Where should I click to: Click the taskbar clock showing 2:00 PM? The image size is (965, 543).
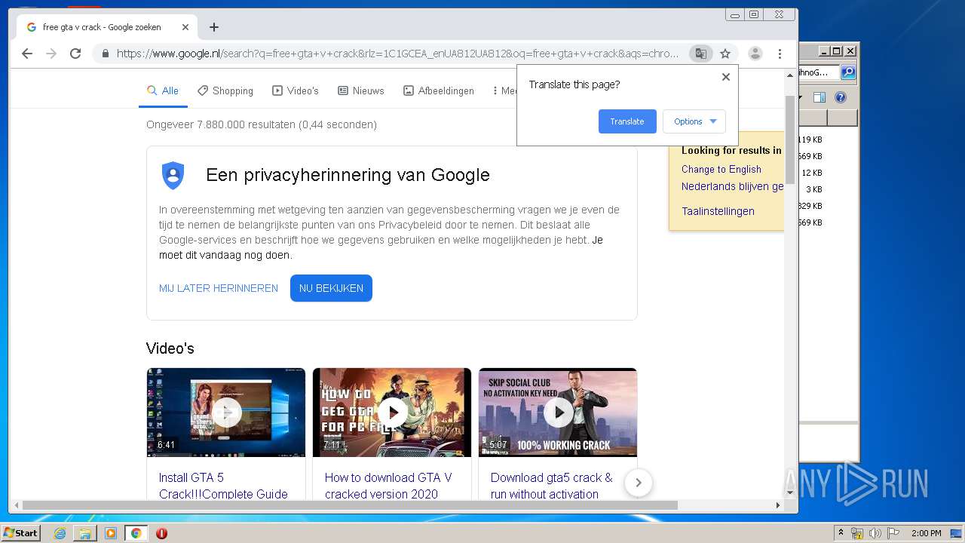[x=926, y=533]
